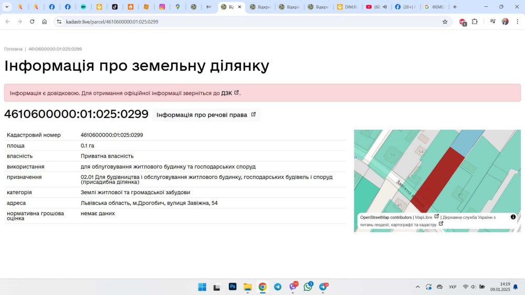525x295 pixels.
Task: Open the cloud tray icon
Action: pyautogui.click(x=439, y=287)
